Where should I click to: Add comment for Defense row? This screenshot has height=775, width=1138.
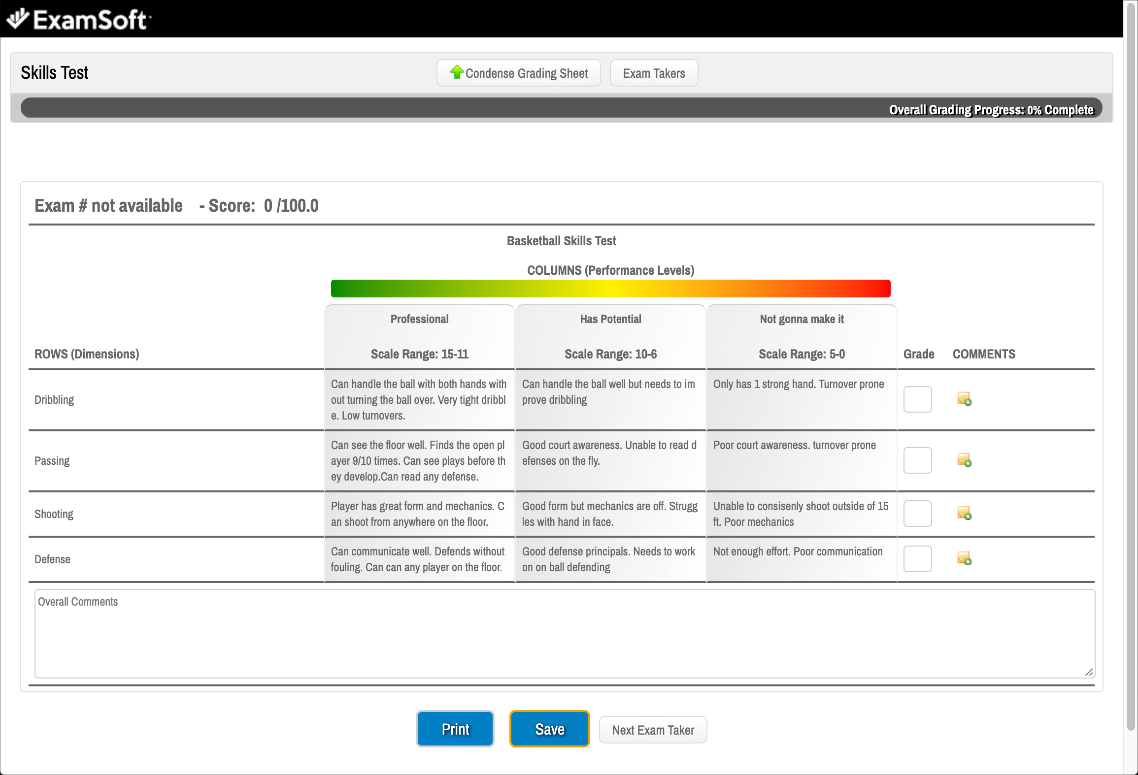[x=964, y=558]
